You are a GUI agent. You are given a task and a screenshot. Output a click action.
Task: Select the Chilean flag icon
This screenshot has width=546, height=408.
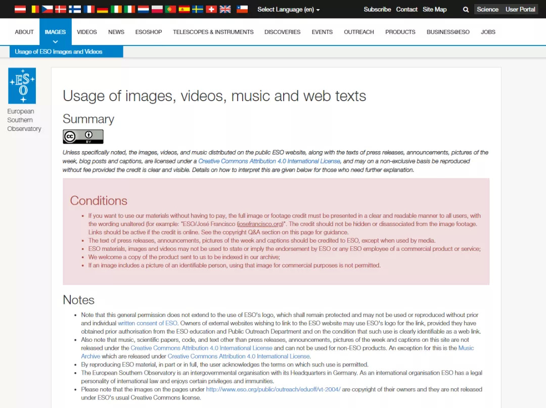[x=242, y=9]
